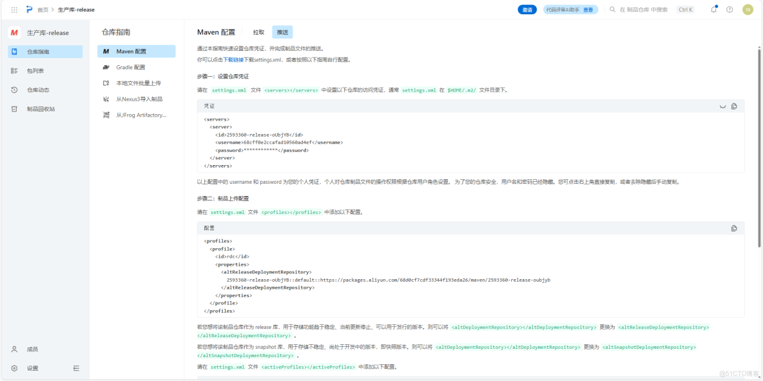This screenshot has width=763, height=381.
Task: Select the Gradle 配置 elephant icon
Action: (x=107, y=66)
